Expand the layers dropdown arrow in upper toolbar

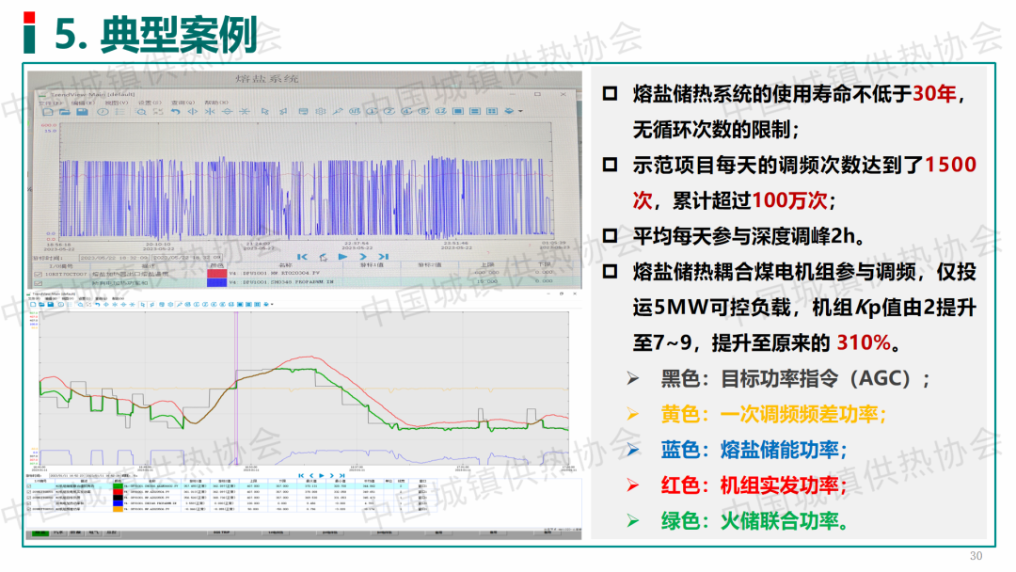click(x=520, y=112)
